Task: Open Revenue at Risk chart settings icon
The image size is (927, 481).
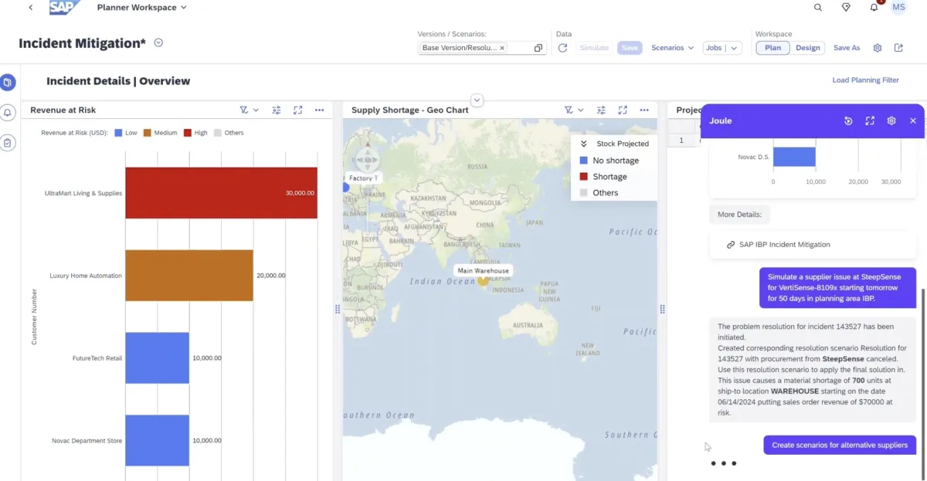Action: pyautogui.click(x=277, y=110)
